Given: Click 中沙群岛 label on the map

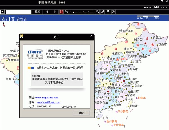Looking at the screenshot, I should pos(119,125).
